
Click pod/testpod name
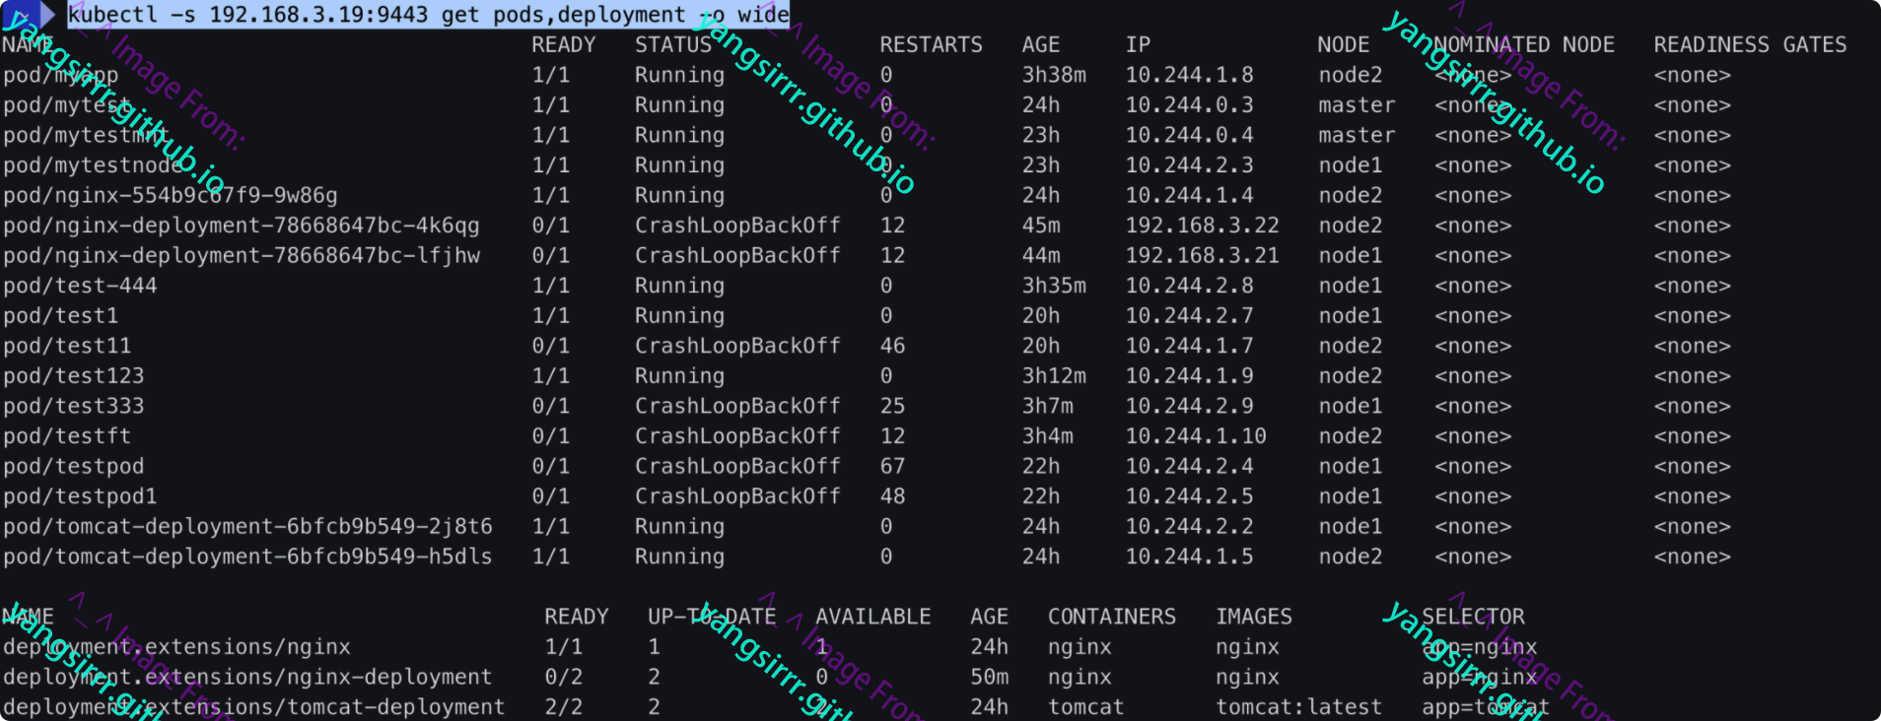click(74, 466)
